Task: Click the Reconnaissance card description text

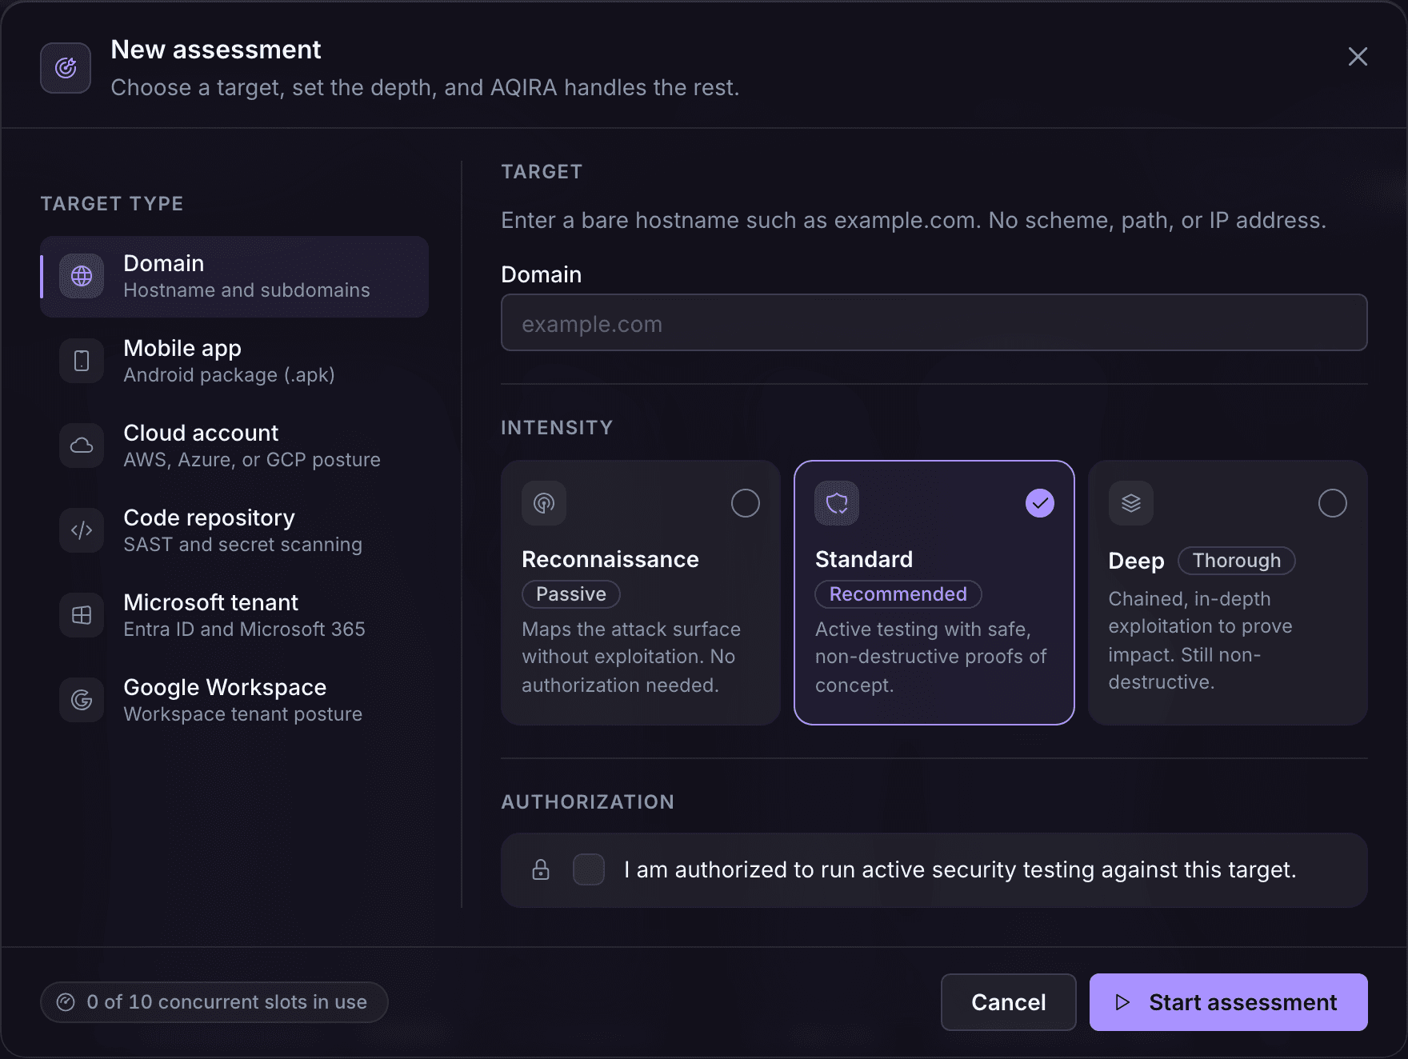Action: [x=631, y=657]
